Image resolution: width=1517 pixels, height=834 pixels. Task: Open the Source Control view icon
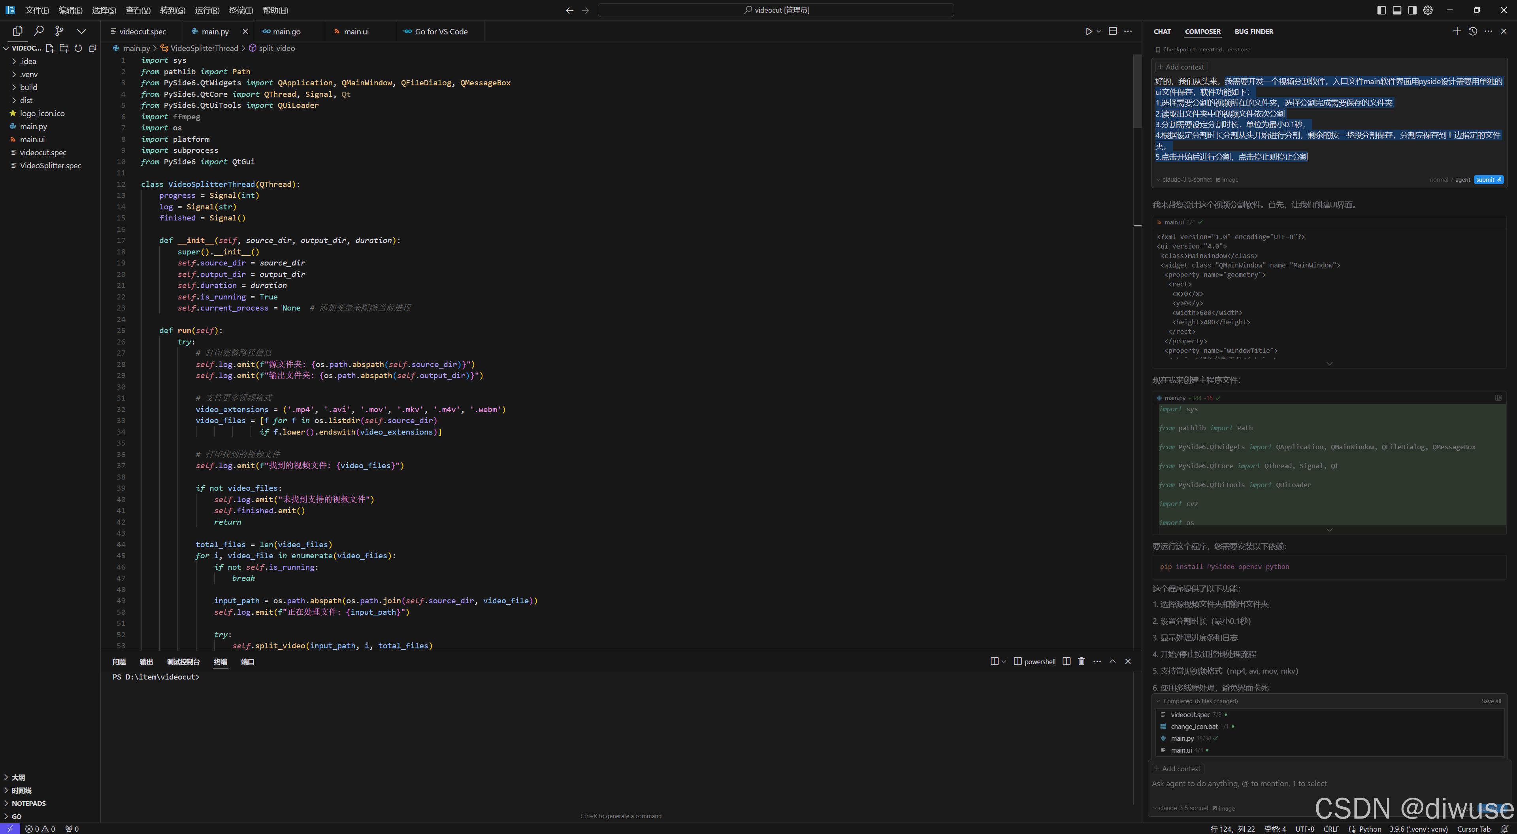pyautogui.click(x=59, y=31)
